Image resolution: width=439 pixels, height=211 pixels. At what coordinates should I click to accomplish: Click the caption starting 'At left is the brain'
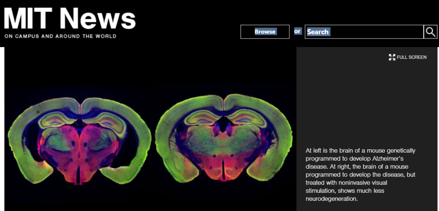tap(361, 175)
